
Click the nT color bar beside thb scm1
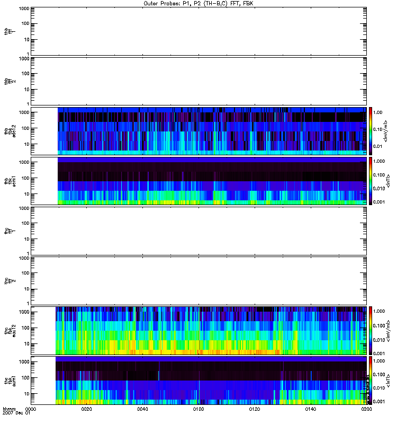click(371, 181)
